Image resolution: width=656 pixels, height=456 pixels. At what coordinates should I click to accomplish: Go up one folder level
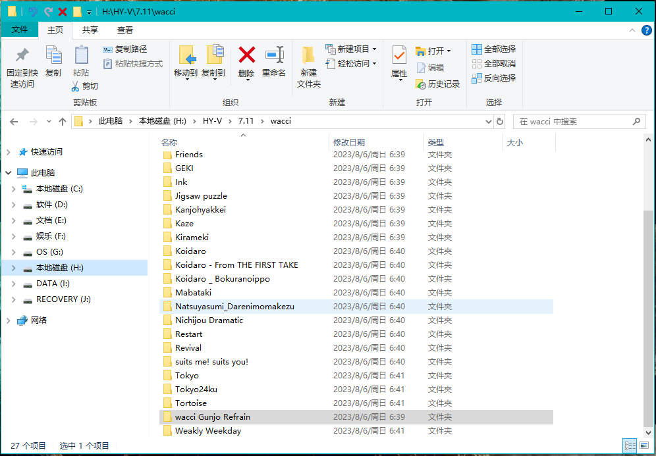63,122
